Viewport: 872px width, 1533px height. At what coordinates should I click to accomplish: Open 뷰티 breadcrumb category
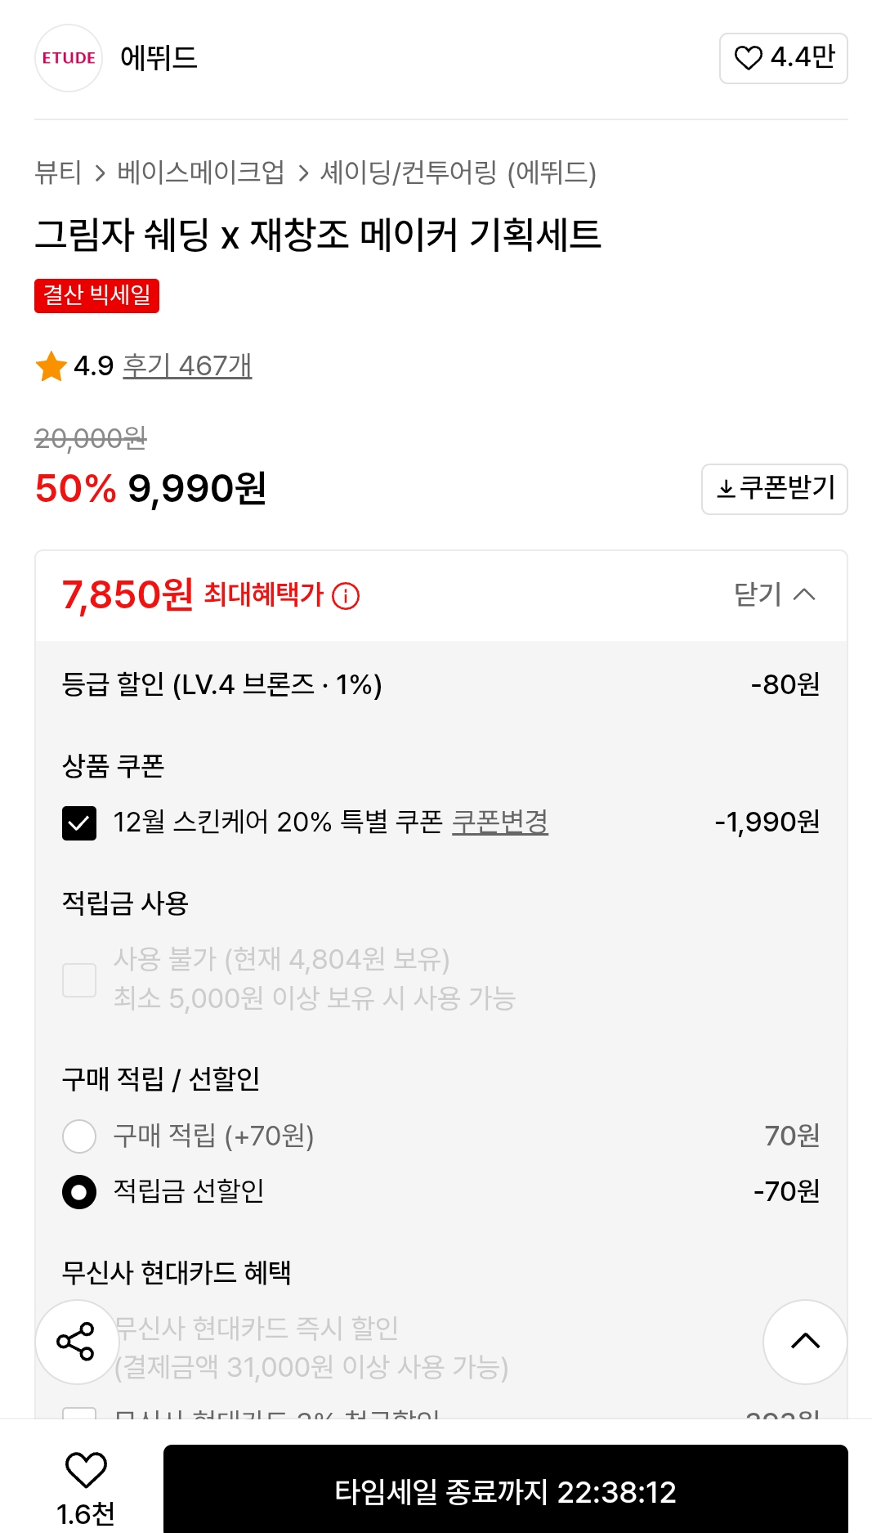click(x=58, y=173)
